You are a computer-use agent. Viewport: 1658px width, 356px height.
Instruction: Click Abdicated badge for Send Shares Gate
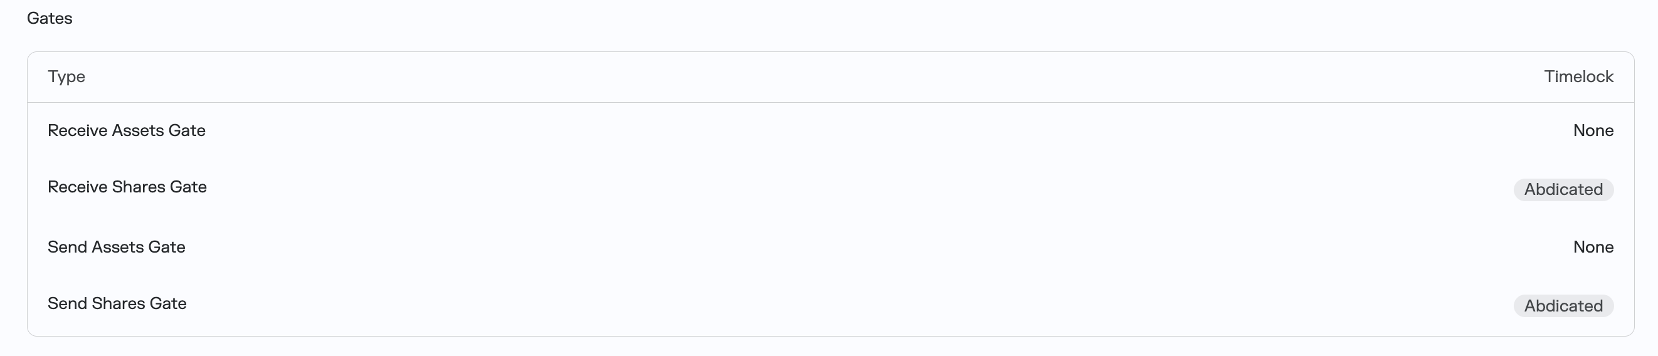[x=1563, y=306]
